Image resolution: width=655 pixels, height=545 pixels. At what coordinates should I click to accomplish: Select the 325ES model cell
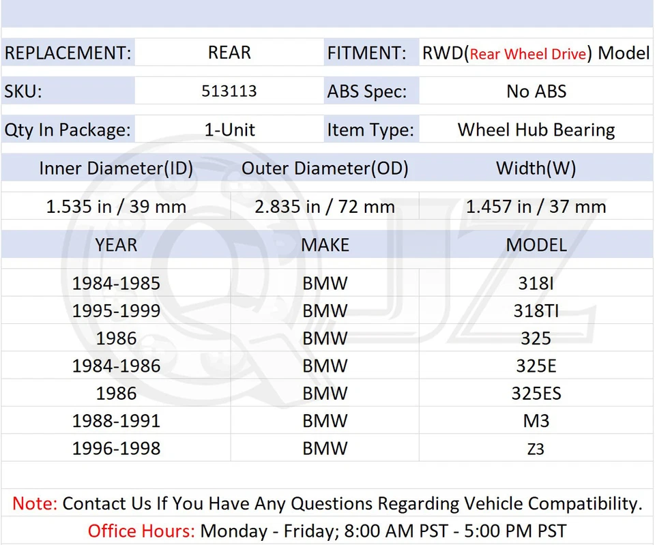tap(536, 394)
